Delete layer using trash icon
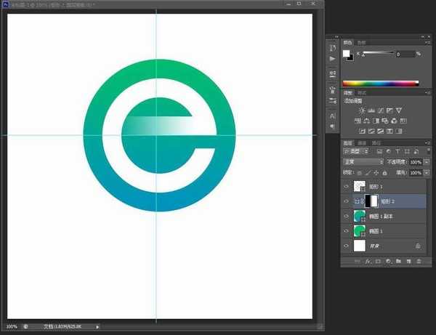Image resolution: width=436 pixels, height=335 pixels. pos(417,259)
